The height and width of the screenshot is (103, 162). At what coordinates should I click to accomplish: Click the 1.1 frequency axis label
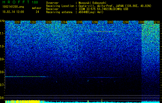click(2, 33)
